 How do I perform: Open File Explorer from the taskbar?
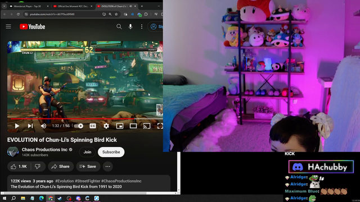pos(23,198)
